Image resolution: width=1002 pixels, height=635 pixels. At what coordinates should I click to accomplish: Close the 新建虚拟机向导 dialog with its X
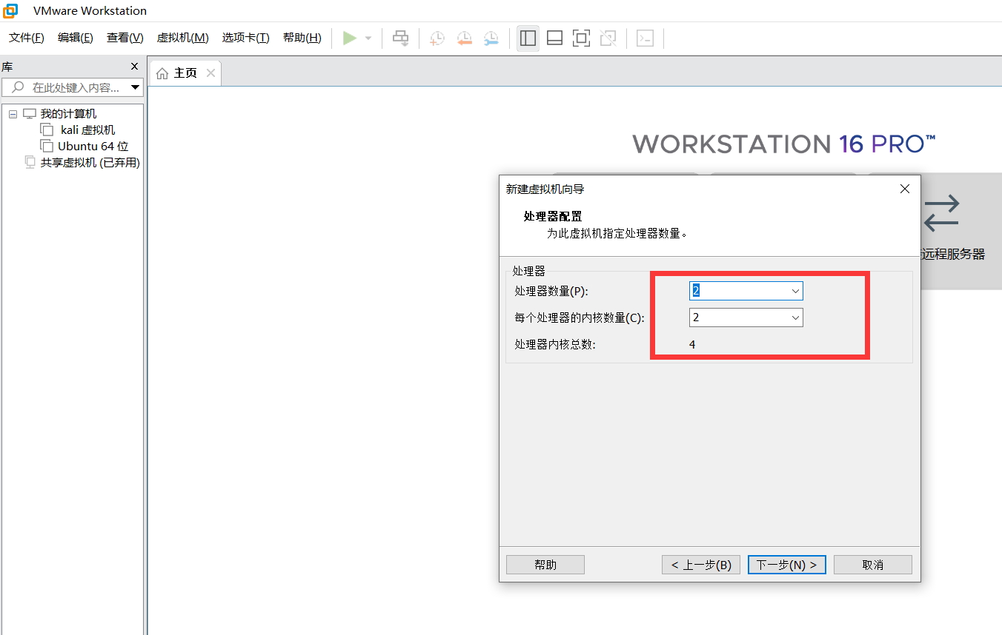click(x=904, y=189)
